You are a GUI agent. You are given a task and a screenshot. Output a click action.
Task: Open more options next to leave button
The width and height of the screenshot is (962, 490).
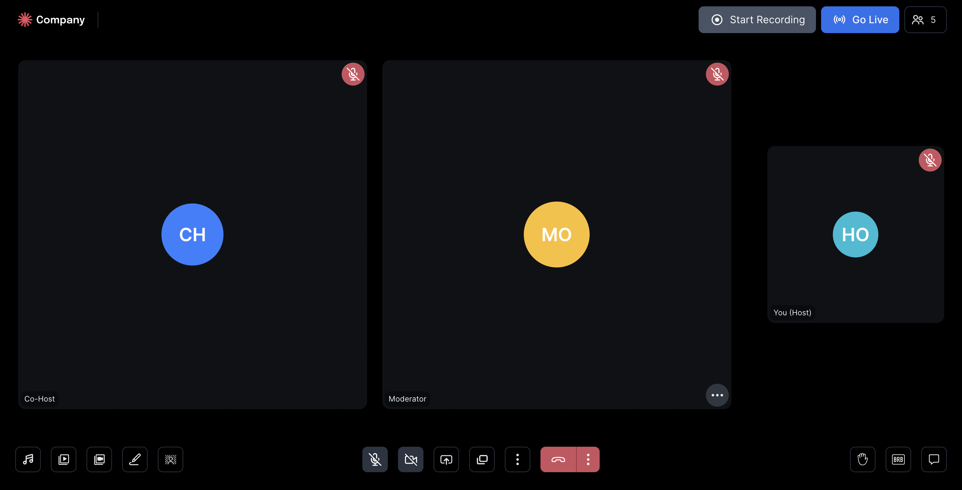588,459
